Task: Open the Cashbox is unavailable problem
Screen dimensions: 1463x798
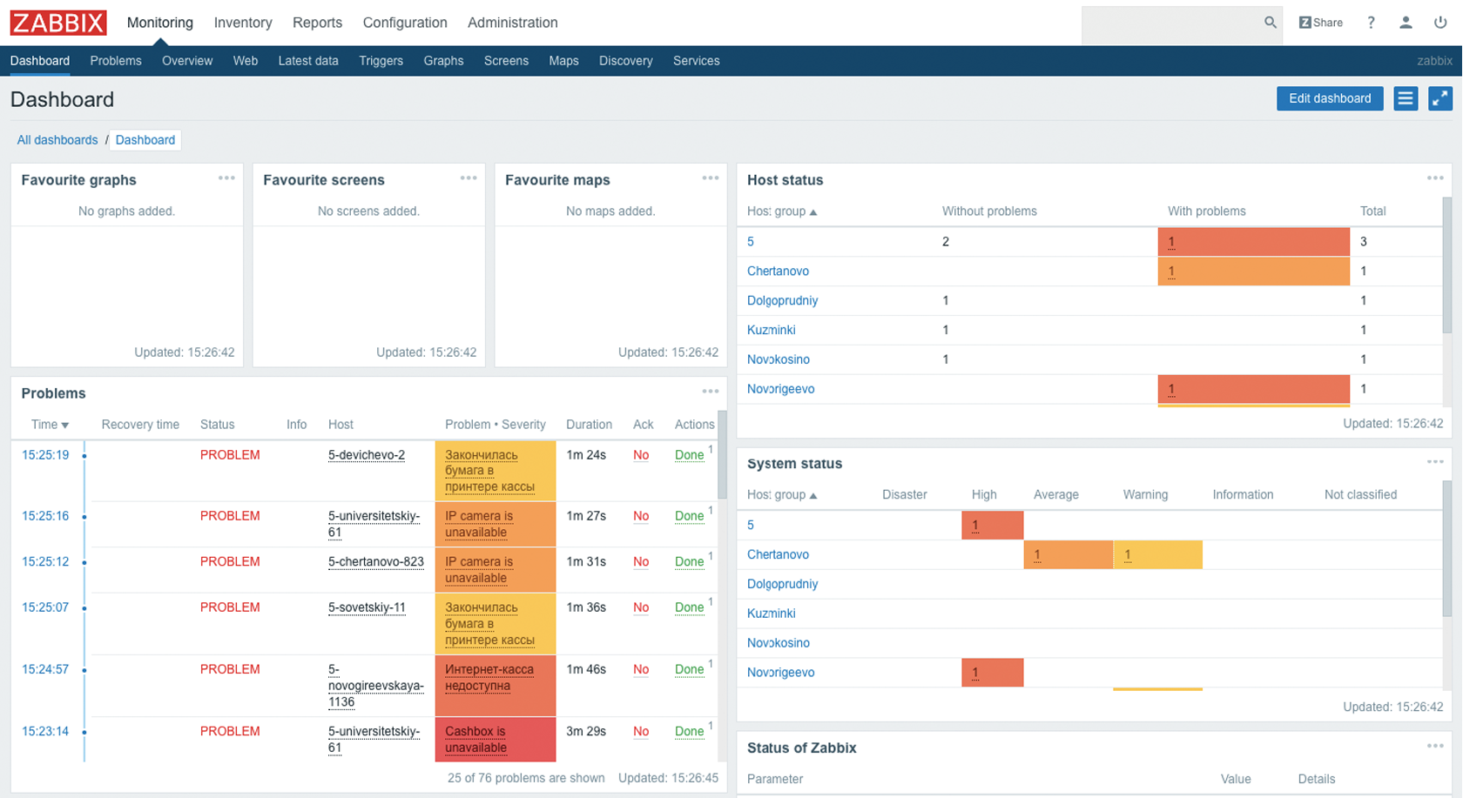Action: (475, 740)
